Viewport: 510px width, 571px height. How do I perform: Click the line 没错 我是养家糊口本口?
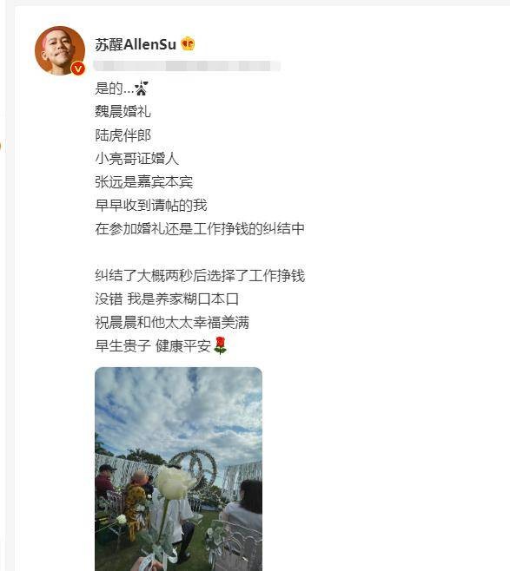[167, 299]
